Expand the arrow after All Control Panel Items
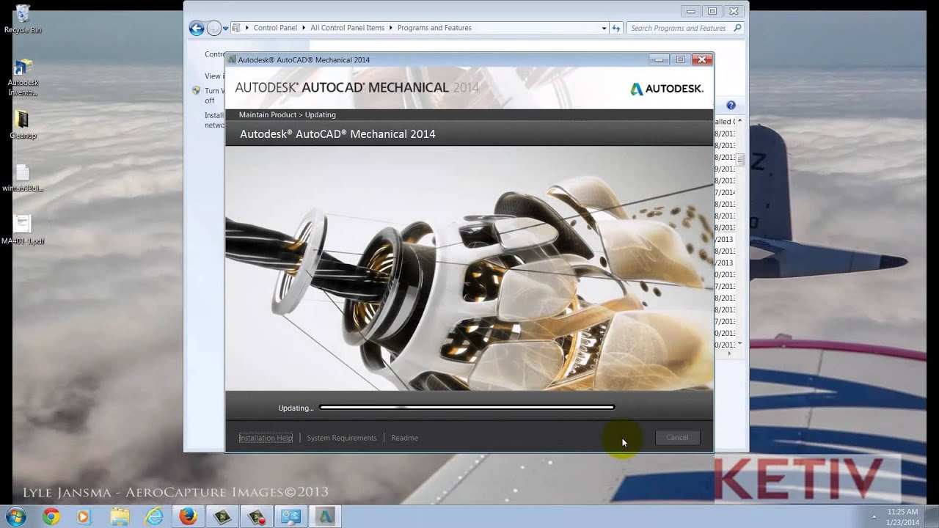The height and width of the screenshot is (528, 939). point(391,28)
